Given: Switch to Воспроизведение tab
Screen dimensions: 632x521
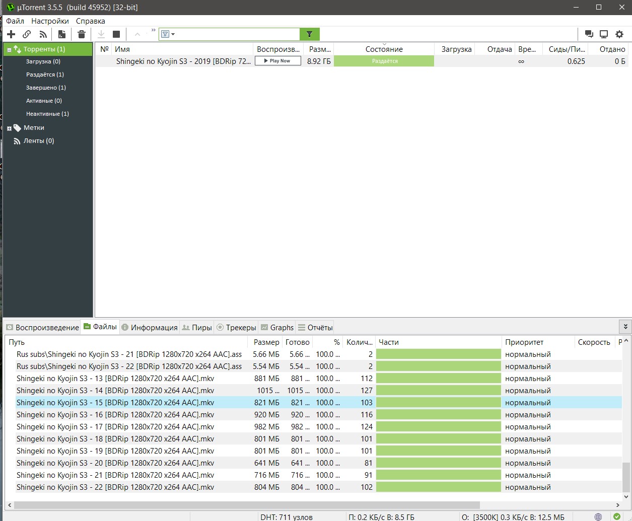Looking at the screenshot, I should click(42, 327).
